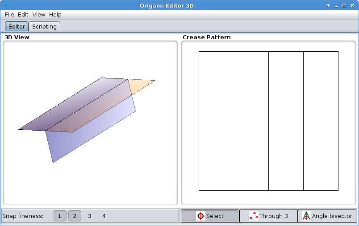Activate the Through 3 points tool icon
This screenshot has height=226, width=359.
pyautogui.click(x=254, y=216)
